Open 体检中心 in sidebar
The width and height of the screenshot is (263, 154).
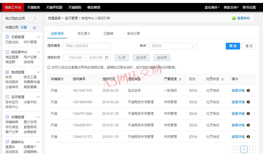(x=12, y=107)
